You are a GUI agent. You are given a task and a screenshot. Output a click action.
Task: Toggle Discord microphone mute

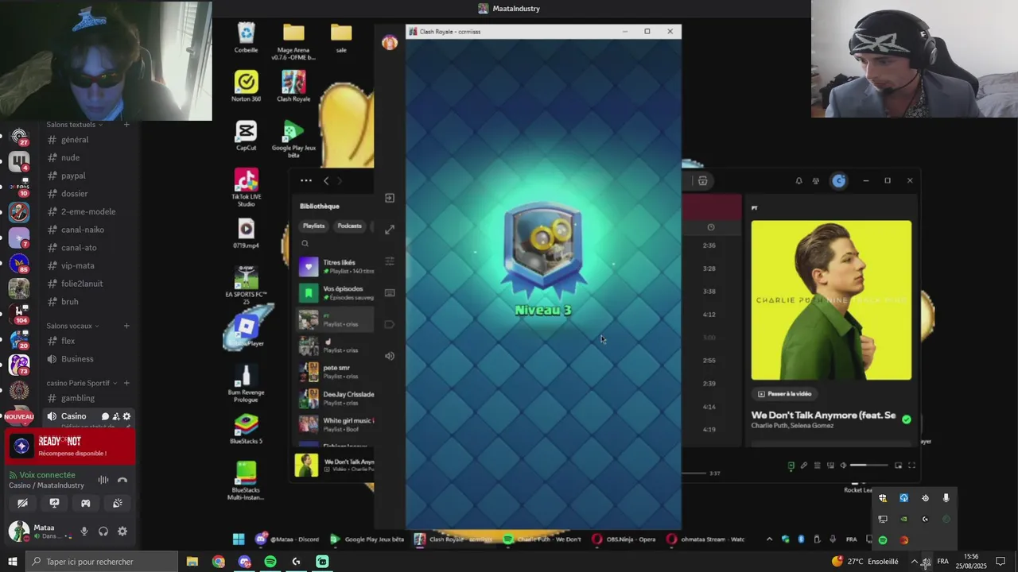[84, 531]
